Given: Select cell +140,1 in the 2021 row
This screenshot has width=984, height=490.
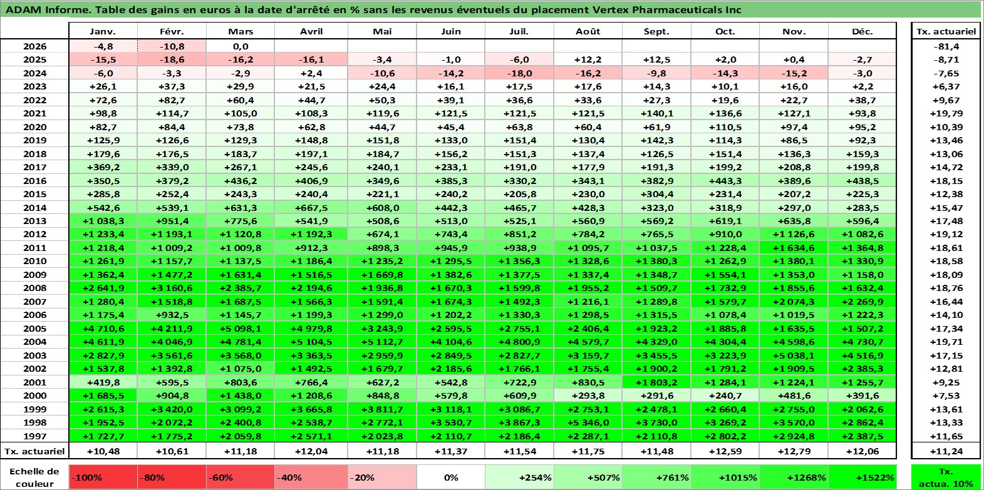Looking at the screenshot, I should tap(656, 113).
